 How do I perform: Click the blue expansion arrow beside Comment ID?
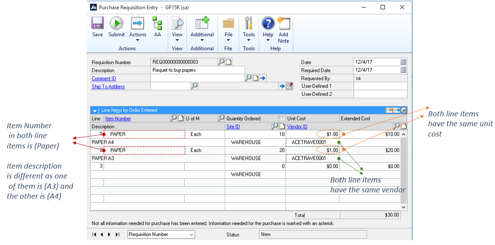click(x=263, y=78)
